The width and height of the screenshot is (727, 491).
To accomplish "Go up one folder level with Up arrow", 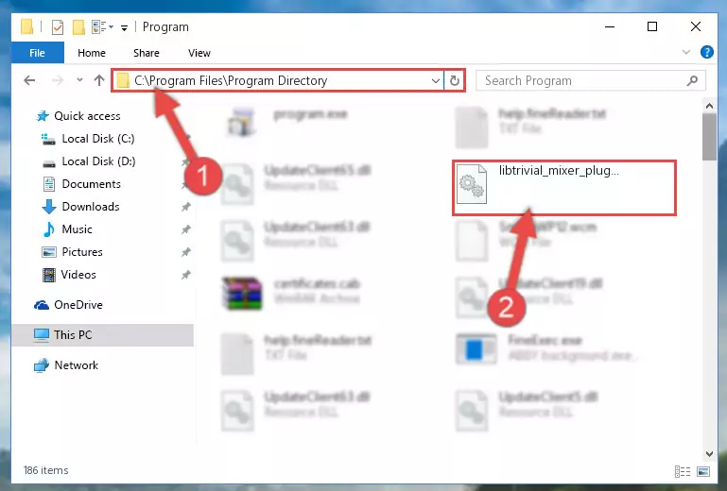I will pyautogui.click(x=98, y=80).
